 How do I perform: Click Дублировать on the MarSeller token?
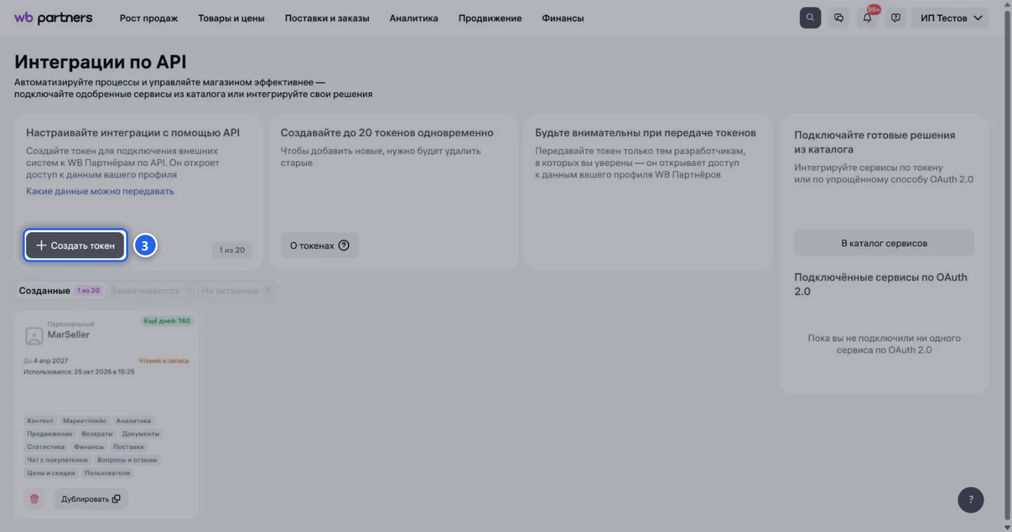[x=91, y=499]
